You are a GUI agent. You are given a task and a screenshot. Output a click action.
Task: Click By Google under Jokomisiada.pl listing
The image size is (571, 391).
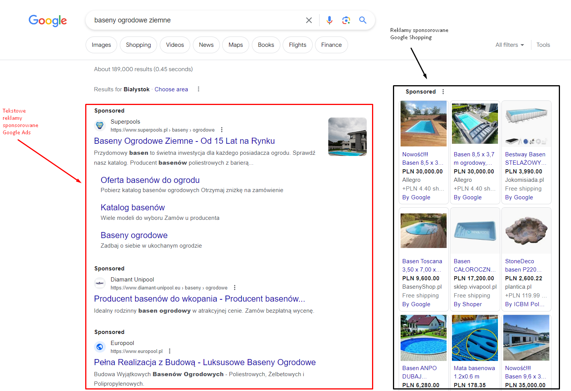pos(519,197)
